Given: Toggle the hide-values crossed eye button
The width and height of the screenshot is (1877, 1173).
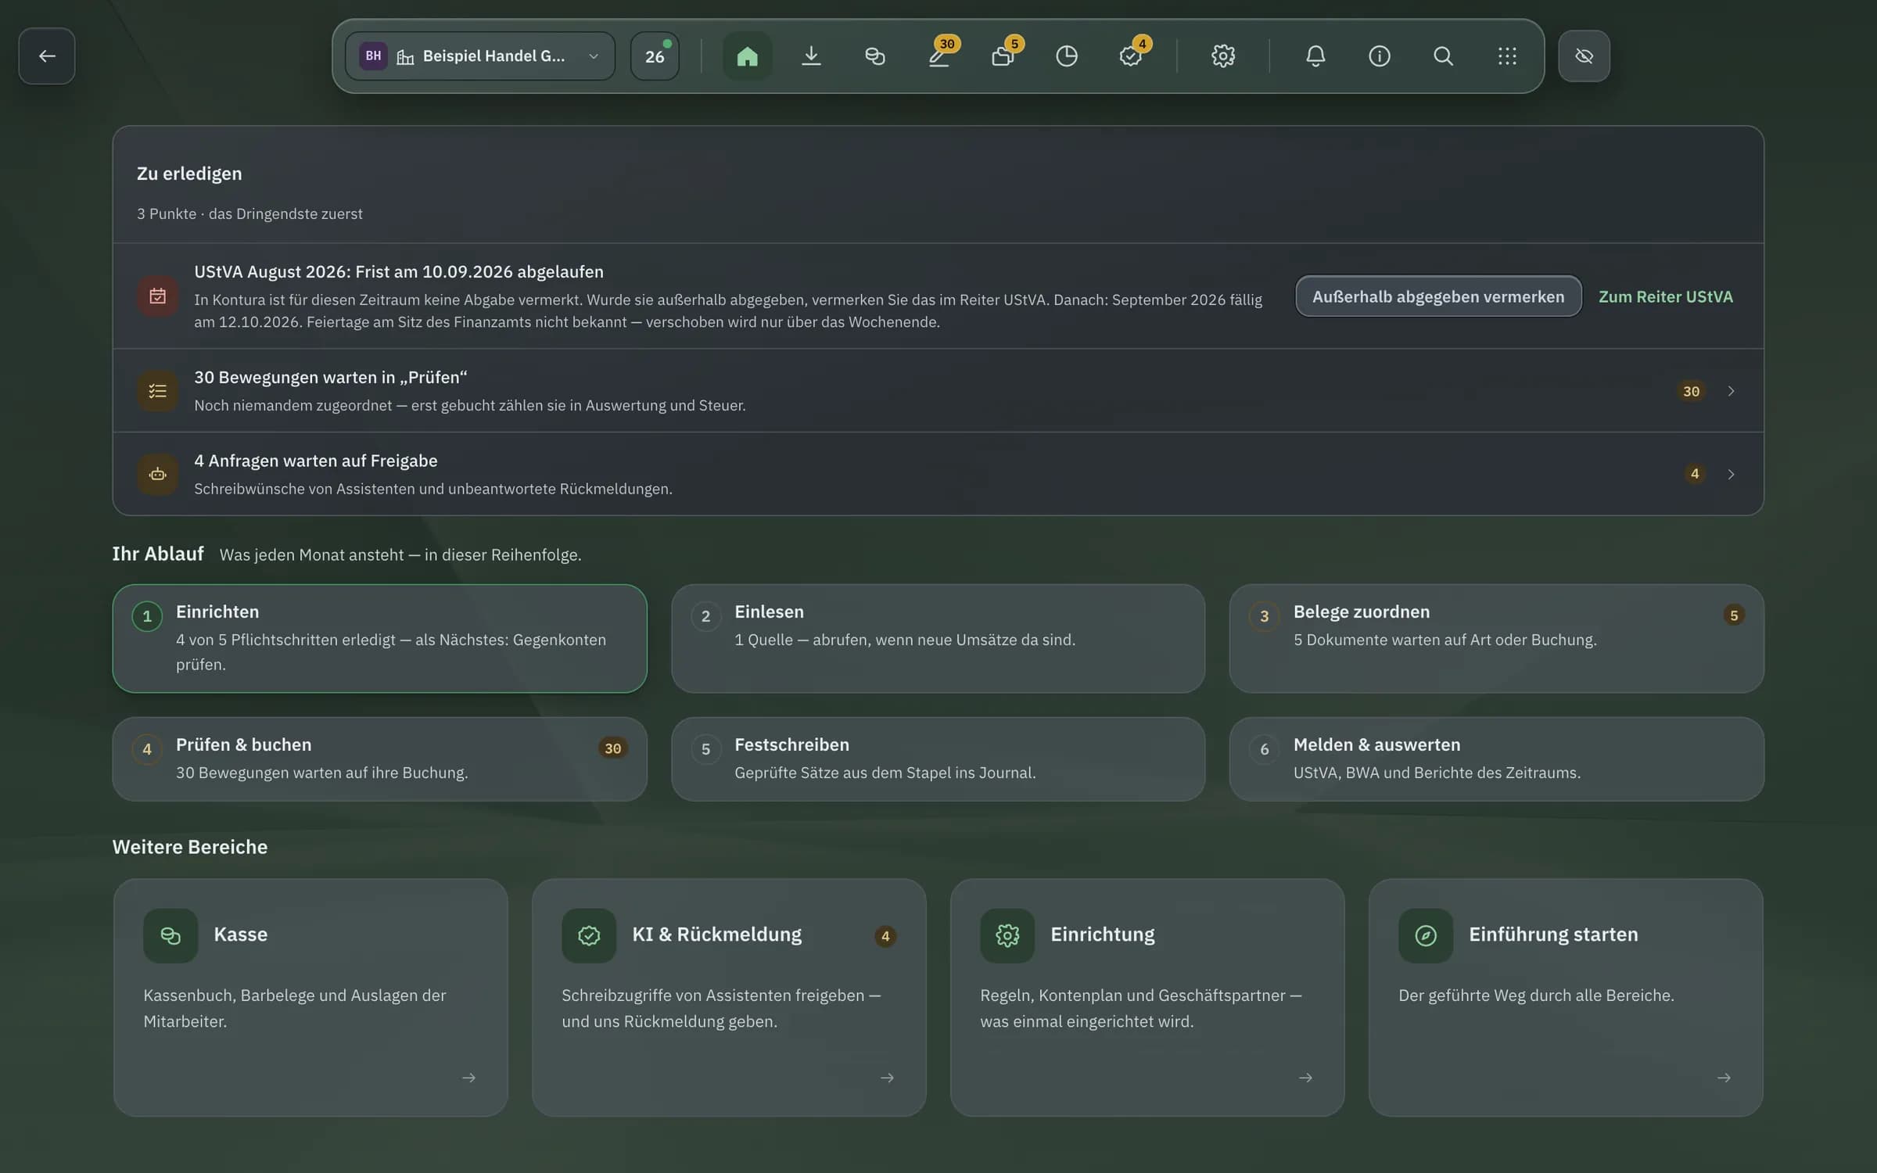Looking at the screenshot, I should pos(1584,56).
